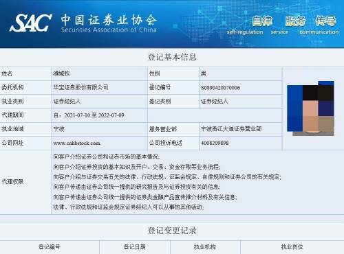Click the 代理权限 label cell
The image size is (344, 254).
tap(25, 182)
